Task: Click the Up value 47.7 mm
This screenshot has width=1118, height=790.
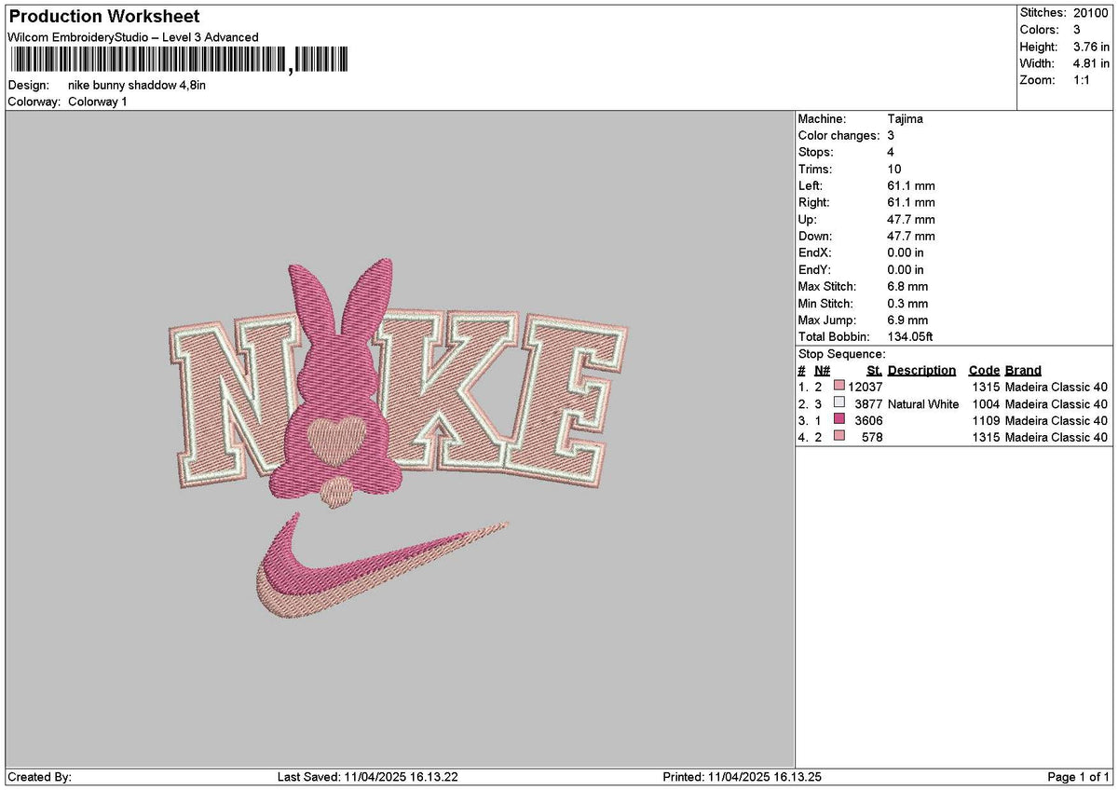Action: pos(911,220)
